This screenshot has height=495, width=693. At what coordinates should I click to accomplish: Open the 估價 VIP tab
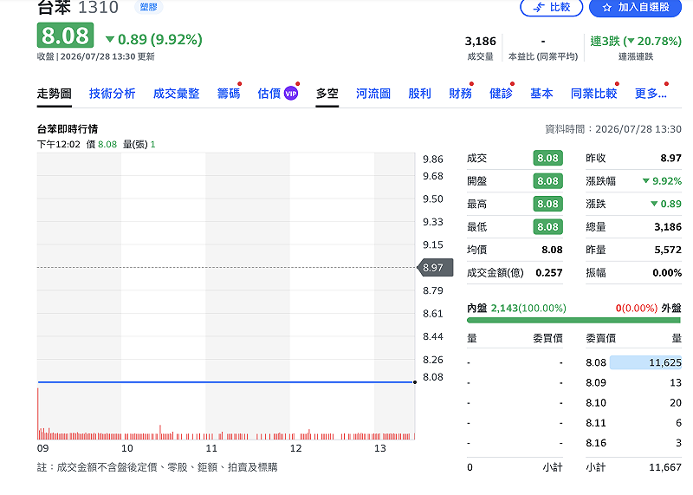tap(277, 94)
